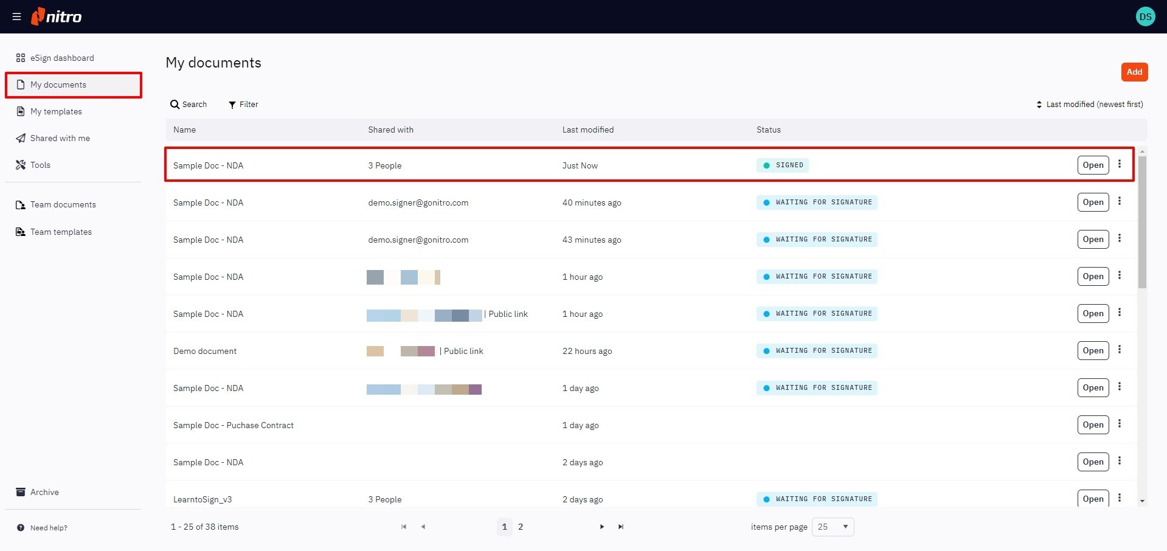Image resolution: width=1167 pixels, height=551 pixels.
Task: Navigate to My templates in sidebar
Action: pyautogui.click(x=56, y=112)
